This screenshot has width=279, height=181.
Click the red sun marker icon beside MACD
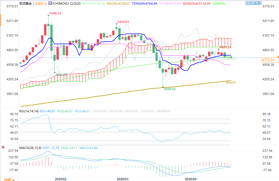3,147
